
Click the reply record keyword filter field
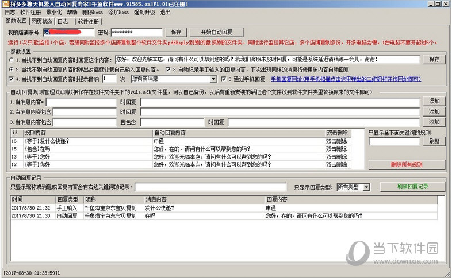tap(210, 187)
